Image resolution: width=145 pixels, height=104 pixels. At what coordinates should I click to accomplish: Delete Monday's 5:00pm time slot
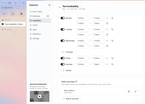[107, 23]
